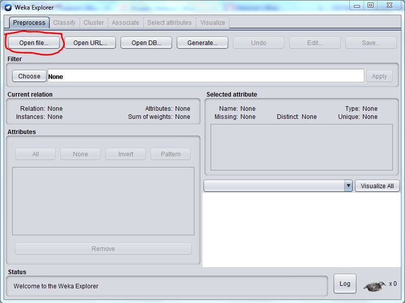Click the Edit... button
The height and width of the screenshot is (303, 405).
(x=314, y=42)
